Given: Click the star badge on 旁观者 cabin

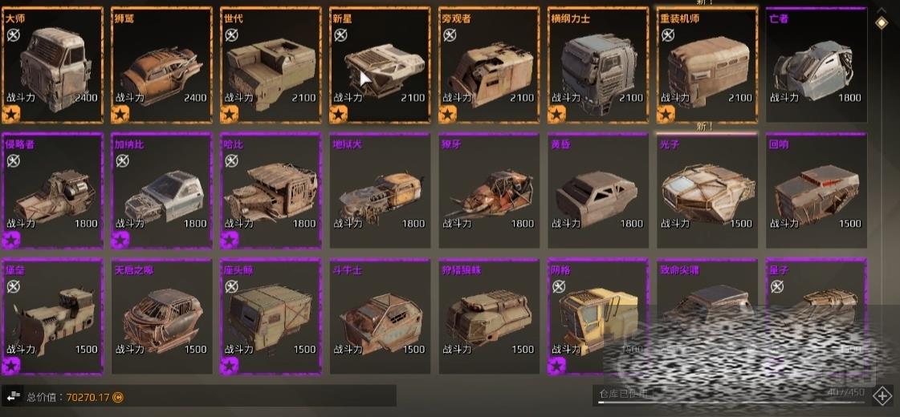Looking at the screenshot, I should click(x=447, y=114).
